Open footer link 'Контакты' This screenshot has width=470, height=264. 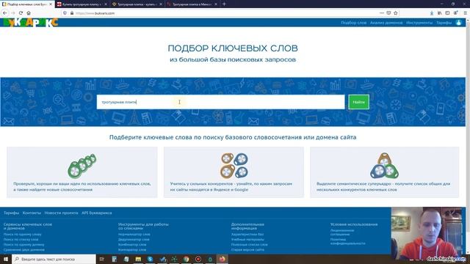[x=32, y=213]
